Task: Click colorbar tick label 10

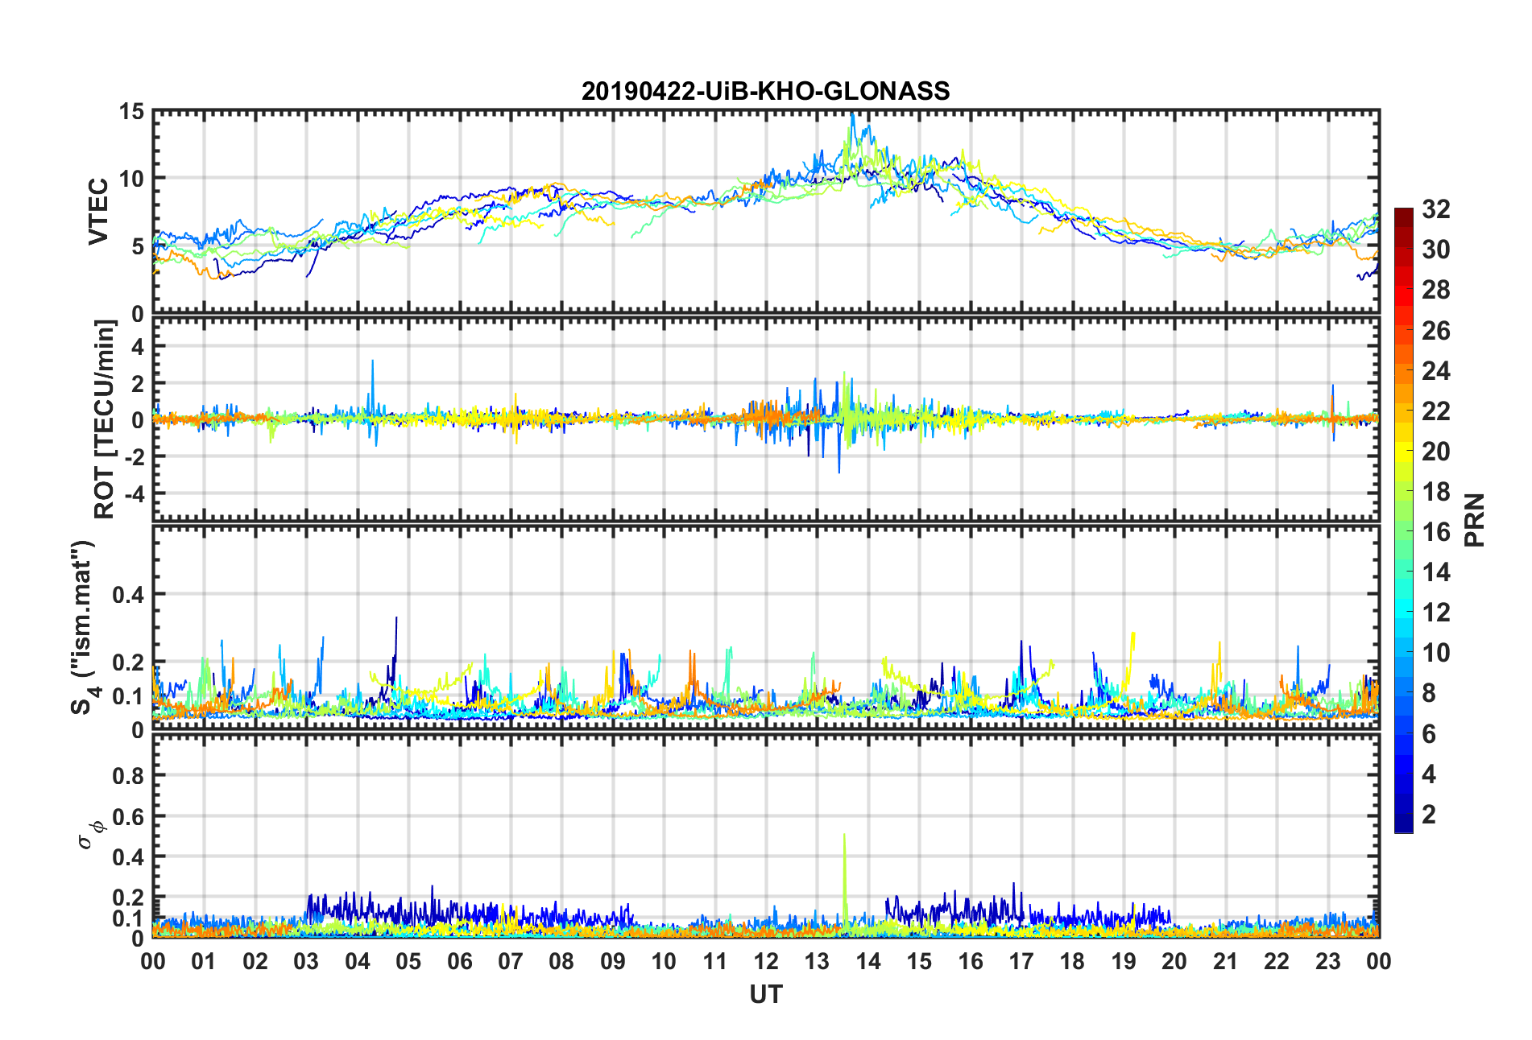Action: click(x=1435, y=653)
